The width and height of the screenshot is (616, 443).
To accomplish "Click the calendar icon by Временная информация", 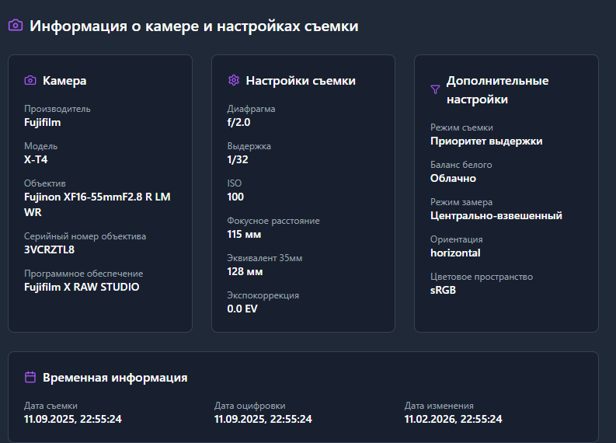I will tap(30, 377).
